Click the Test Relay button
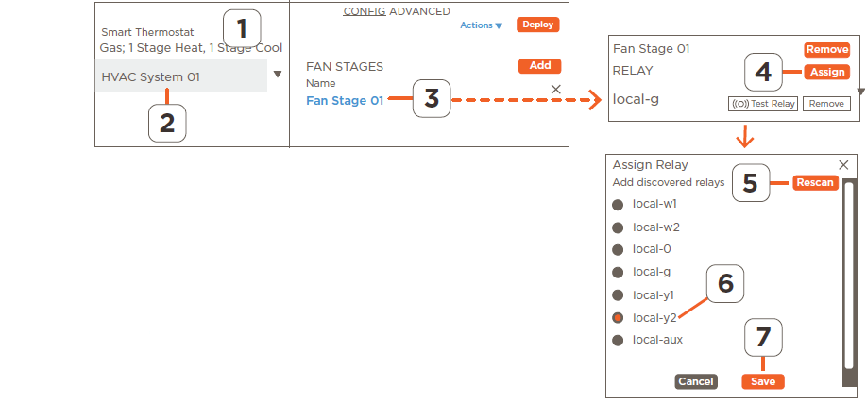This screenshot has width=867, height=403. (x=763, y=104)
